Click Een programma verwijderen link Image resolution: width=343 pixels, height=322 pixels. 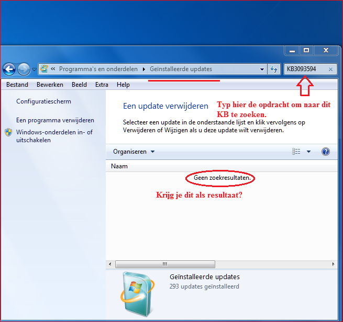coord(55,120)
